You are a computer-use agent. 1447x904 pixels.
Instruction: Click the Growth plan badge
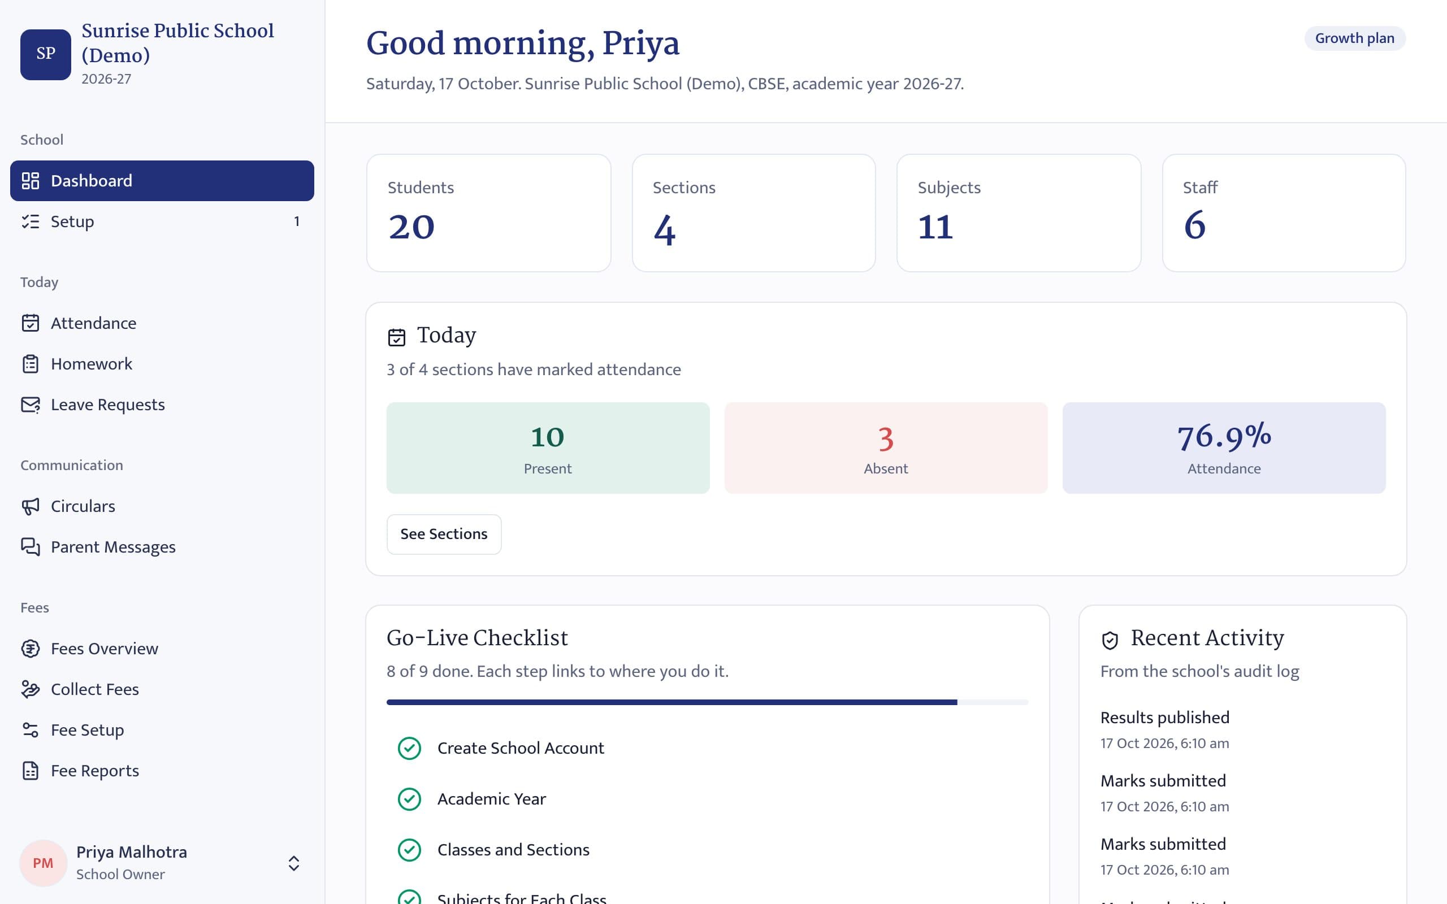point(1354,38)
